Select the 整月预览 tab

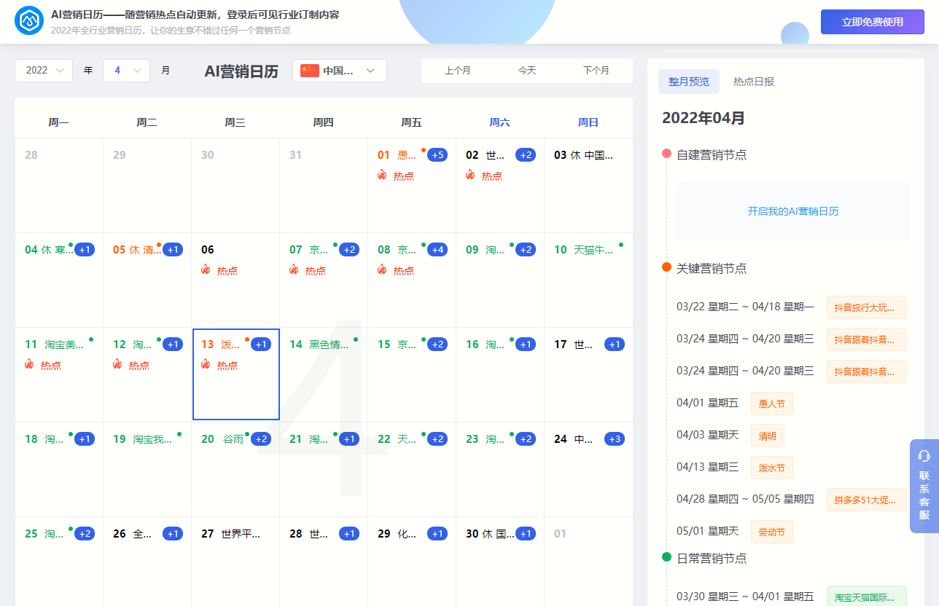coord(688,81)
